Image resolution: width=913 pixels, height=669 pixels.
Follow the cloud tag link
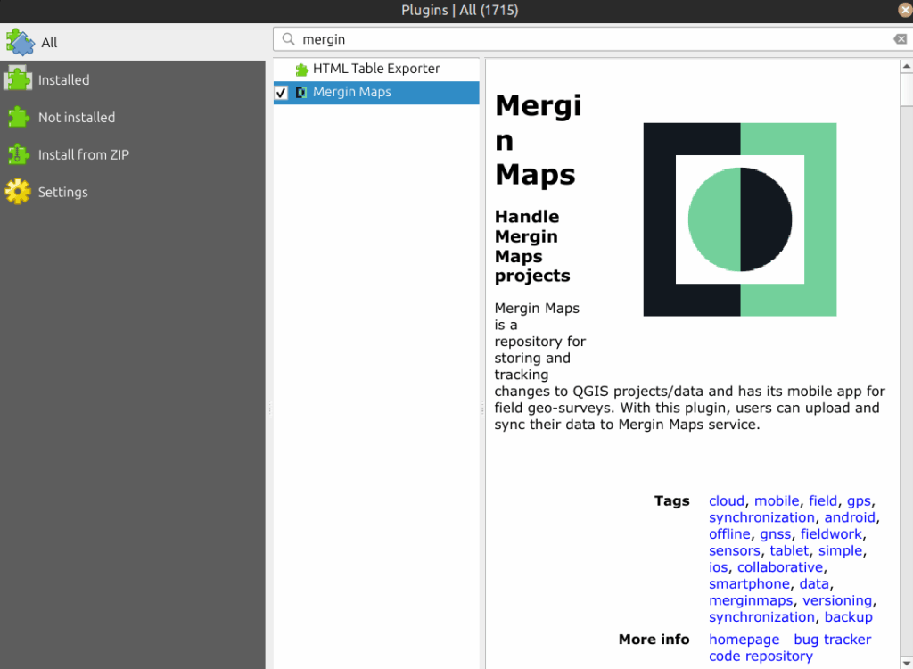point(726,500)
